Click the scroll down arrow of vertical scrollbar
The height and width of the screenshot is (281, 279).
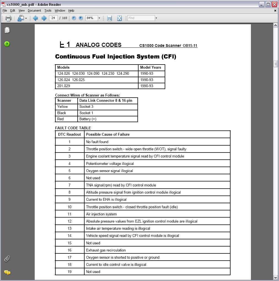coord(276,278)
